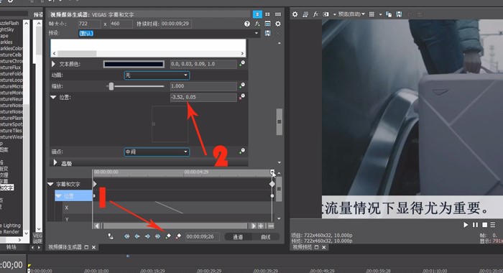The width and height of the screenshot is (503, 273).
Task: Expand the 高级 advanced section
Action: coord(55,162)
